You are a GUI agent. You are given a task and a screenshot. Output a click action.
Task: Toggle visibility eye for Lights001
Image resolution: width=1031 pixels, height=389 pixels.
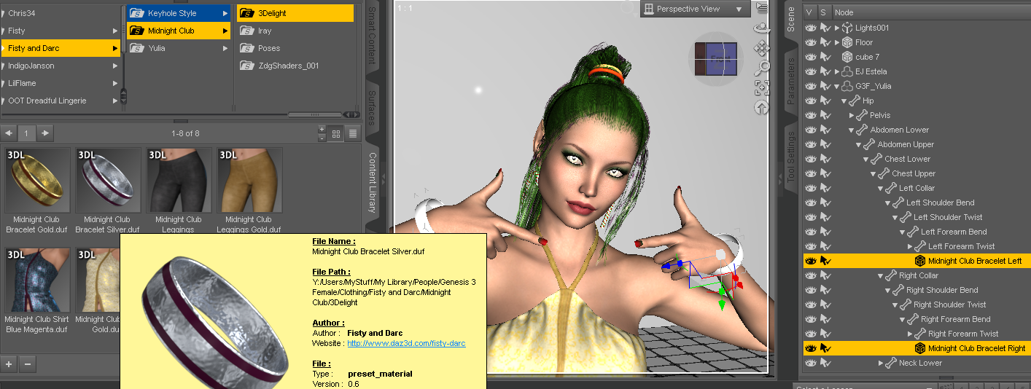pos(810,28)
